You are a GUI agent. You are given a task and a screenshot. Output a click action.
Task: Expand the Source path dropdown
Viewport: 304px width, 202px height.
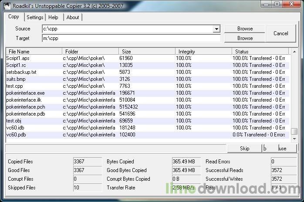coord(216,29)
